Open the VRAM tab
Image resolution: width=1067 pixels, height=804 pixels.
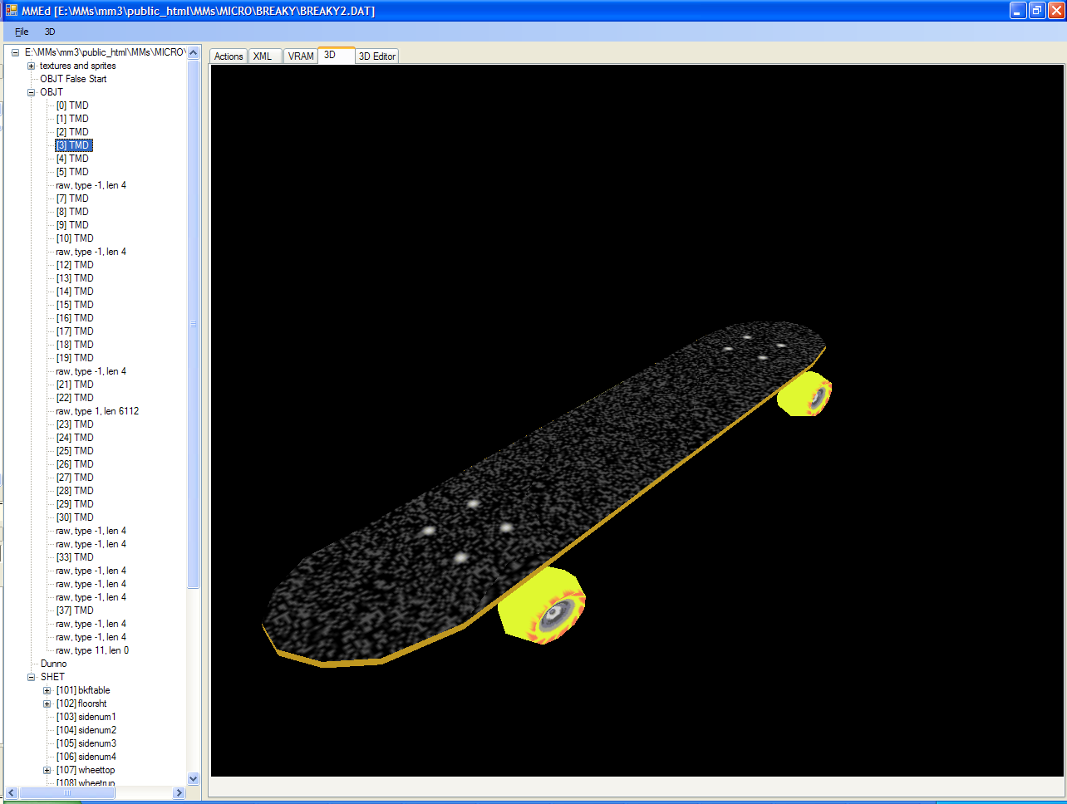[301, 56]
